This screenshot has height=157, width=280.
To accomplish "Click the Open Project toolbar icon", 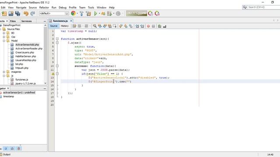I will [x=10, y=14].
